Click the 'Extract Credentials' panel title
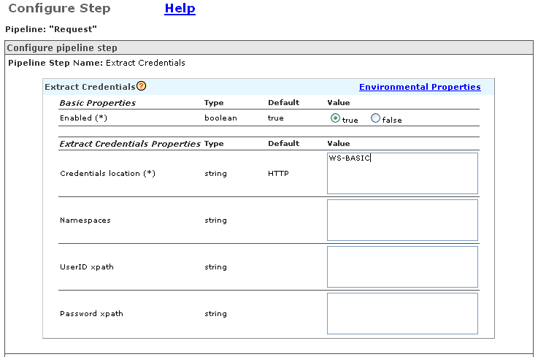The width and height of the screenshot is (538, 357). [x=90, y=87]
